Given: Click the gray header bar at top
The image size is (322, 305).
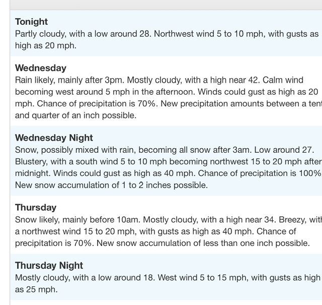Looking at the screenshot, I should pos(161,5).
